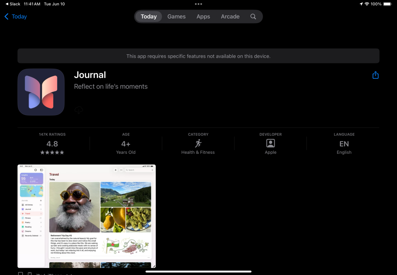Tap the Journal butterfly app icon
This screenshot has width=397, height=275.
pyautogui.click(x=41, y=92)
